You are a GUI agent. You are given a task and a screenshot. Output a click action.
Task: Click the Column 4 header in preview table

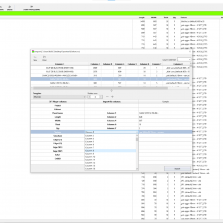119,64
